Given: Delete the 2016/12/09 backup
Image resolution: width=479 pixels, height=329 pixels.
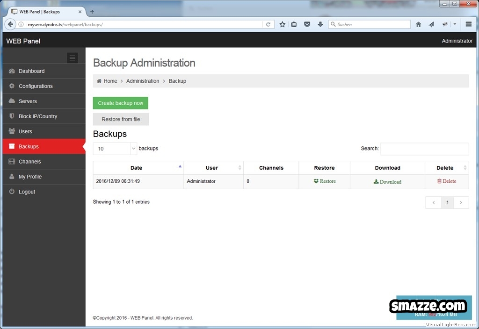Looking at the screenshot, I should (447, 181).
